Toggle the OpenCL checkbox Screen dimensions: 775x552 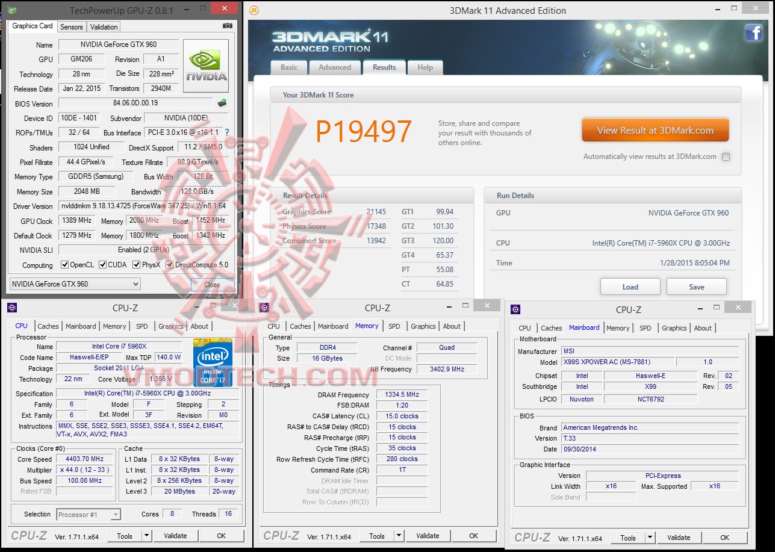(65, 265)
